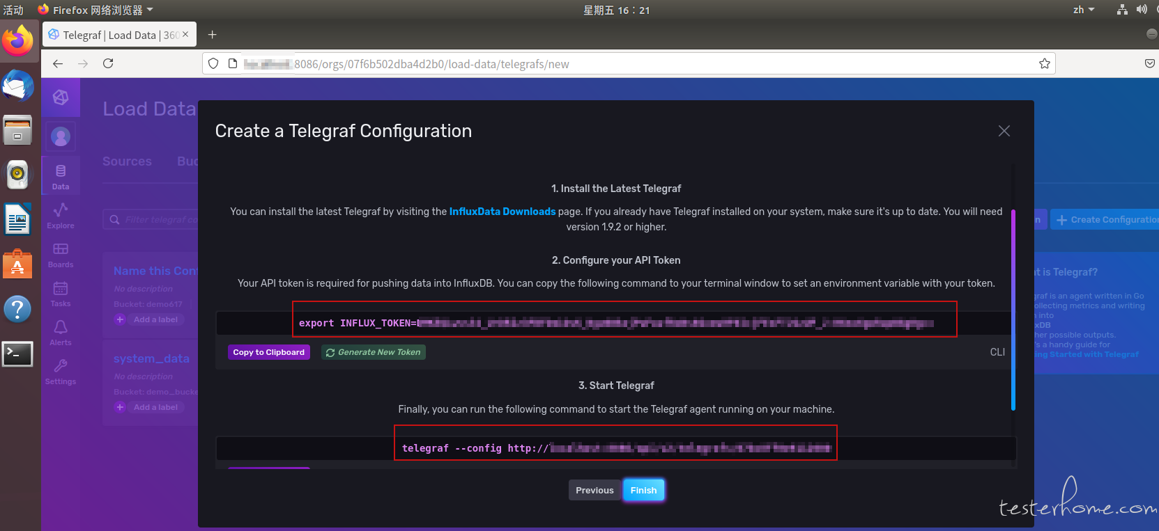The height and width of the screenshot is (531, 1159).
Task: Reload the current InfluxDB page
Action: [108, 63]
